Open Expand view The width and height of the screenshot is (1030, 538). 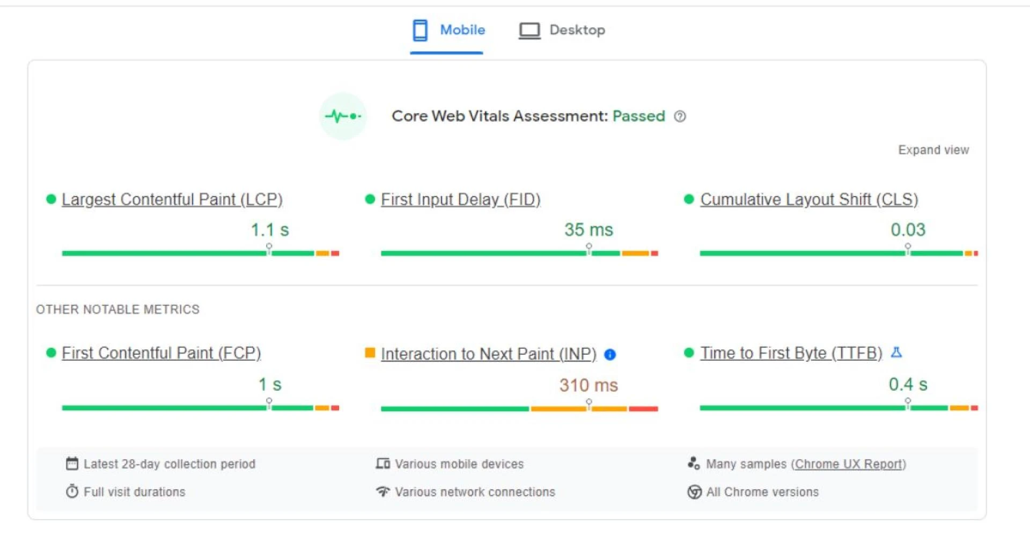(x=933, y=150)
